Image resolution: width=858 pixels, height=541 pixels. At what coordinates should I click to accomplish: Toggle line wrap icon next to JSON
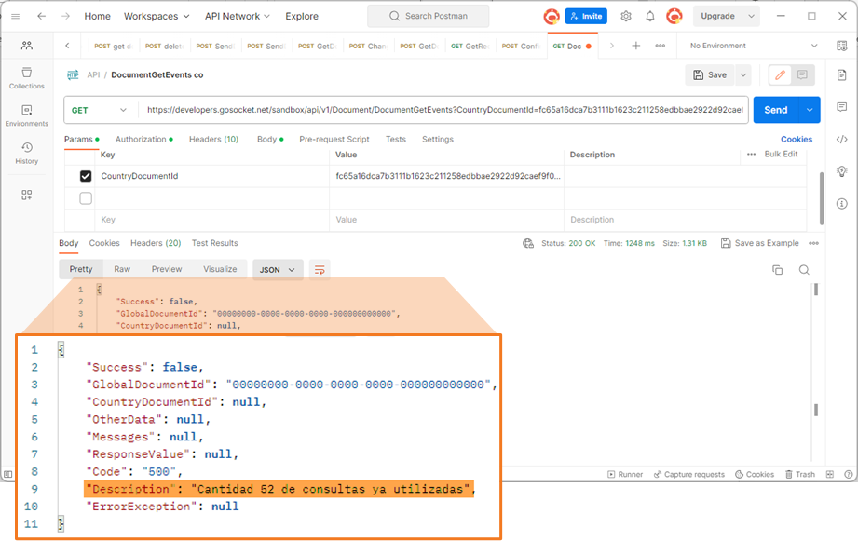click(320, 270)
